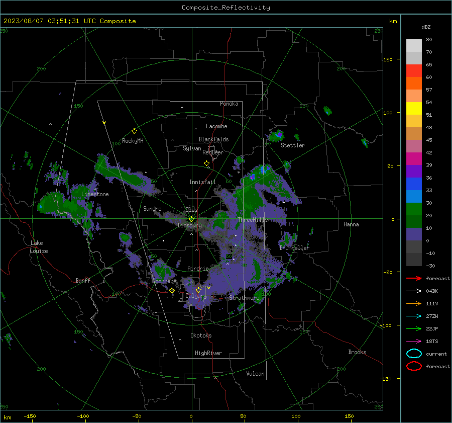Select the light blue 30–33 dBZ swatch

tap(414, 196)
